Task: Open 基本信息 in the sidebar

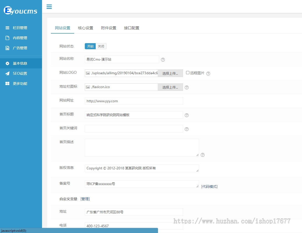Action: pos(21,63)
